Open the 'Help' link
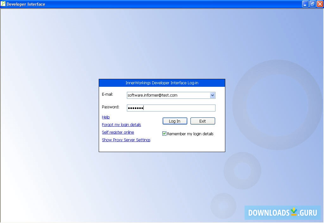 [x=106, y=117]
